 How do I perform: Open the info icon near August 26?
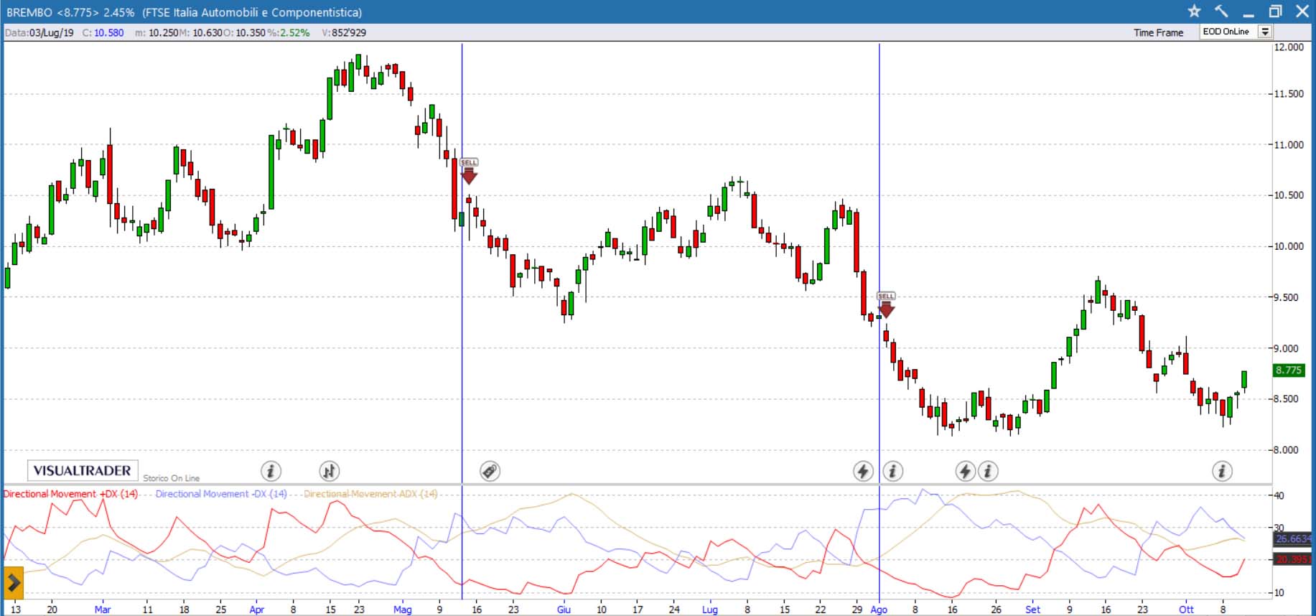(988, 471)
